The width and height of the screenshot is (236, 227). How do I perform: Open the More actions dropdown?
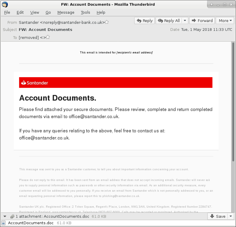[x=225, y=20]
